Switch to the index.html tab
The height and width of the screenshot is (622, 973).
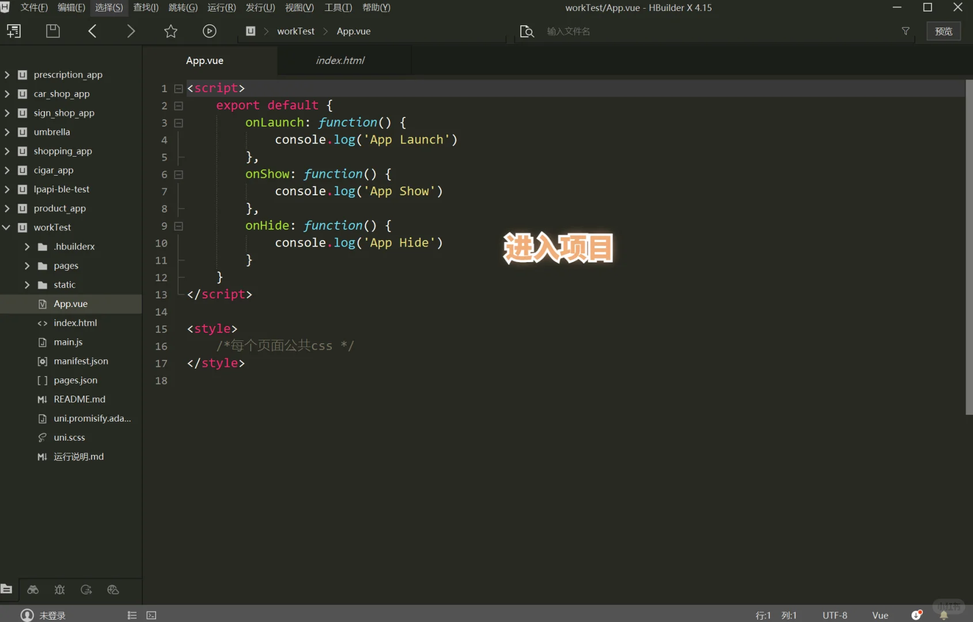coord(340,60)
